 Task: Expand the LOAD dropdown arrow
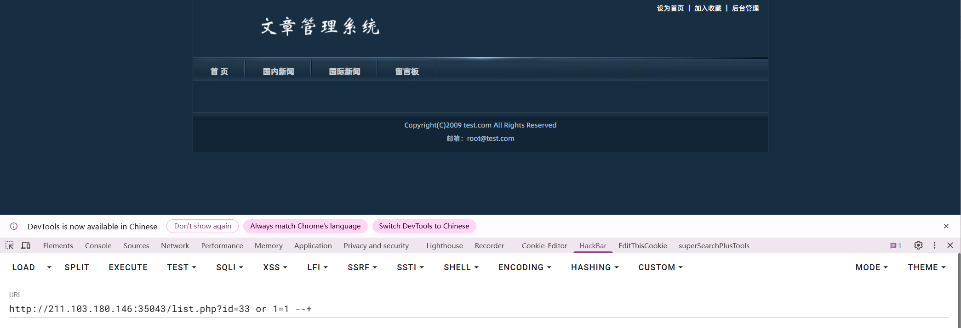(49, 267)
